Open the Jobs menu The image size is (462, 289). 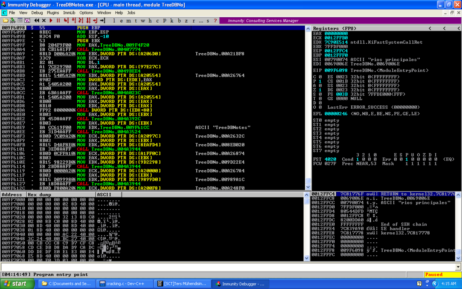tap(131, 13)
